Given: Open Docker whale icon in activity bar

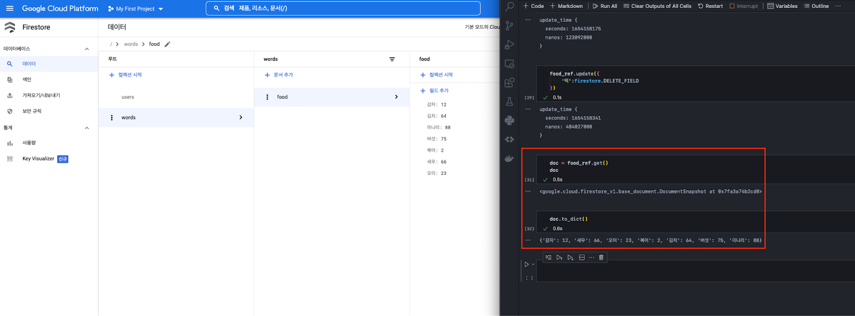Looking at the screenshot, I should [509, 159].
